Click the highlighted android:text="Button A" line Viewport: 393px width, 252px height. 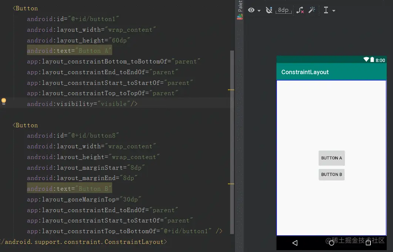click(70, 51)
